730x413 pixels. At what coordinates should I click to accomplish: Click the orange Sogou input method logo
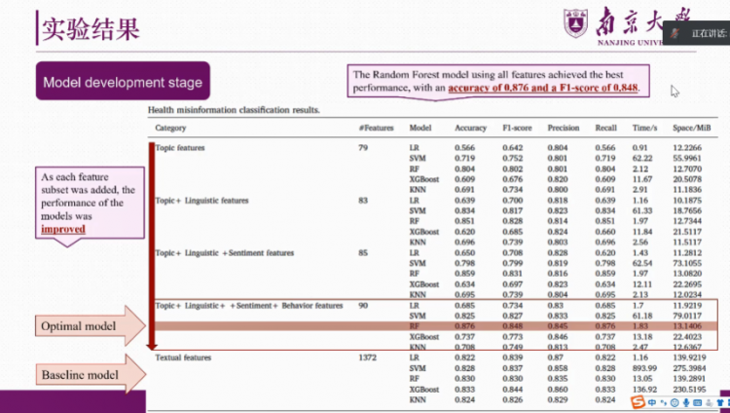638,402
